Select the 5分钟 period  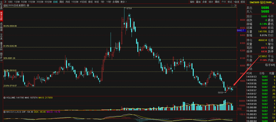click(24, 2)
